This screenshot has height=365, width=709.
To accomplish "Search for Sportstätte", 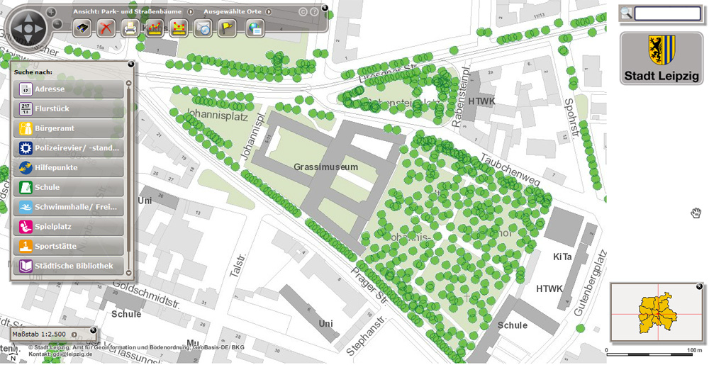I will click(x=69, y=247).
